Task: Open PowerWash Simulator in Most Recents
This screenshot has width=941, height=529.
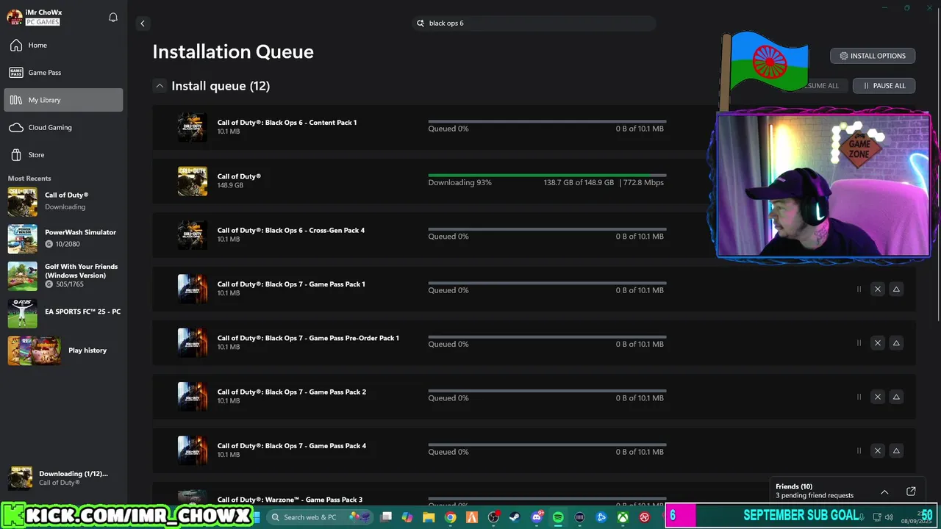Action: pyautogui.click(x=63, y=239)
